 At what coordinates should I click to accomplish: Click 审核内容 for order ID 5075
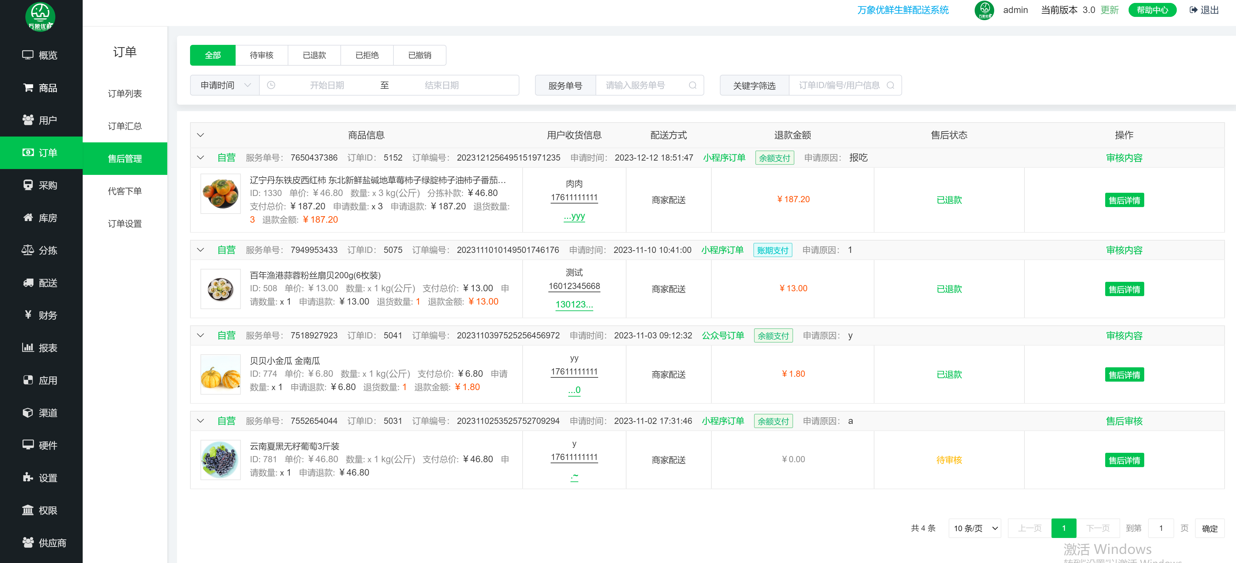point(1124,250)
